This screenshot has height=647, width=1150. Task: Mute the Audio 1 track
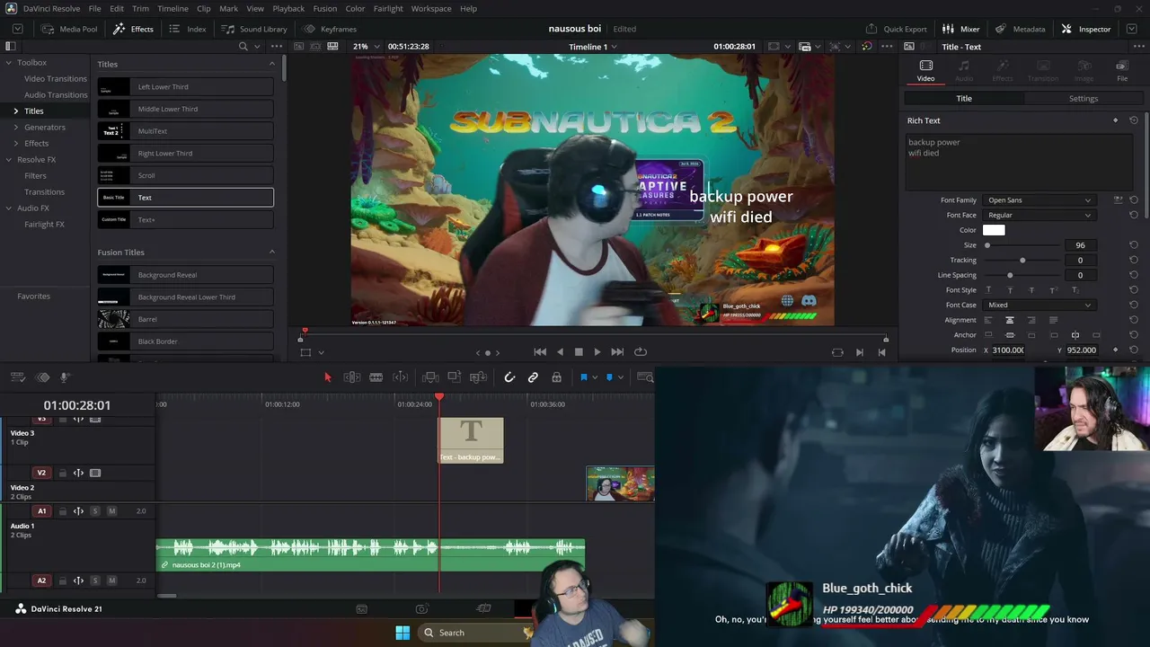(112, 511)
